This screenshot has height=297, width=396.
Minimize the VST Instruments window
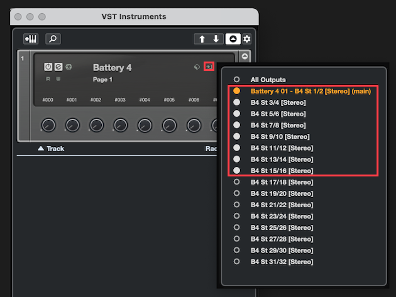(x=30, y=17)
